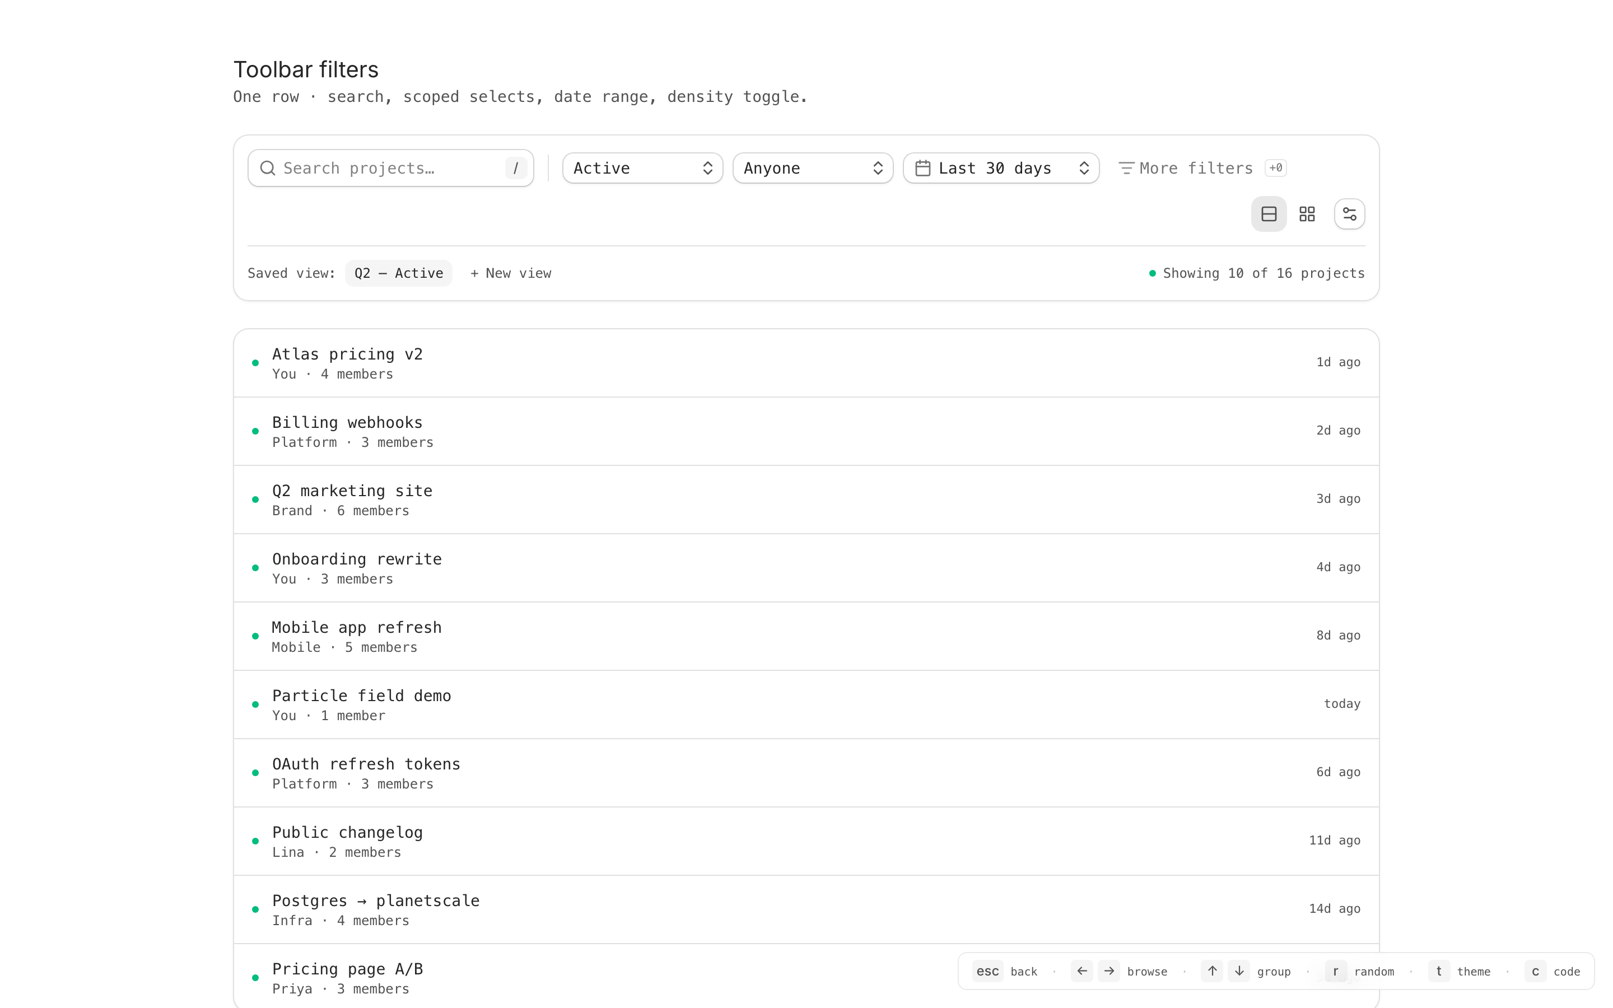Open the Anyone owner dropdown

(x=812, y=168)
